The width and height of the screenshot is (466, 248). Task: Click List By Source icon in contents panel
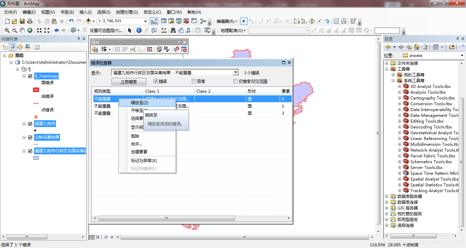(x=13, y=47)
